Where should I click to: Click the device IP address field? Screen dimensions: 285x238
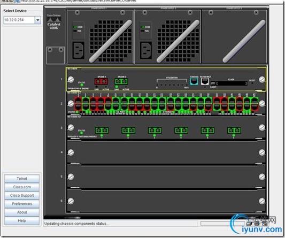pyautogui.click(x=19, y=20)
